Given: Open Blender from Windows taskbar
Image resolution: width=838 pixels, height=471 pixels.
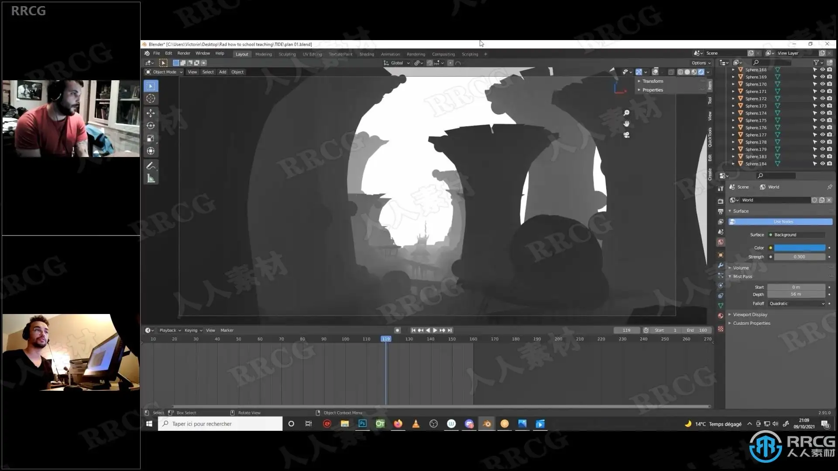Looking at the screenshot, I should [x=486, y=423].
